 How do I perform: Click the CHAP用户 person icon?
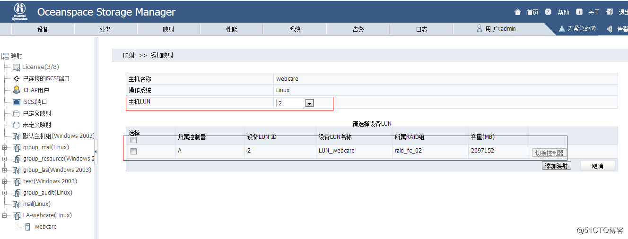pos(17,90)
